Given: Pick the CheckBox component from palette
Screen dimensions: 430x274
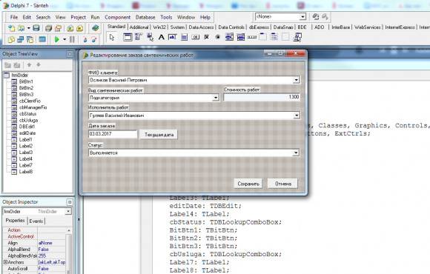Looking at the screenshot, I should point(207,37).
